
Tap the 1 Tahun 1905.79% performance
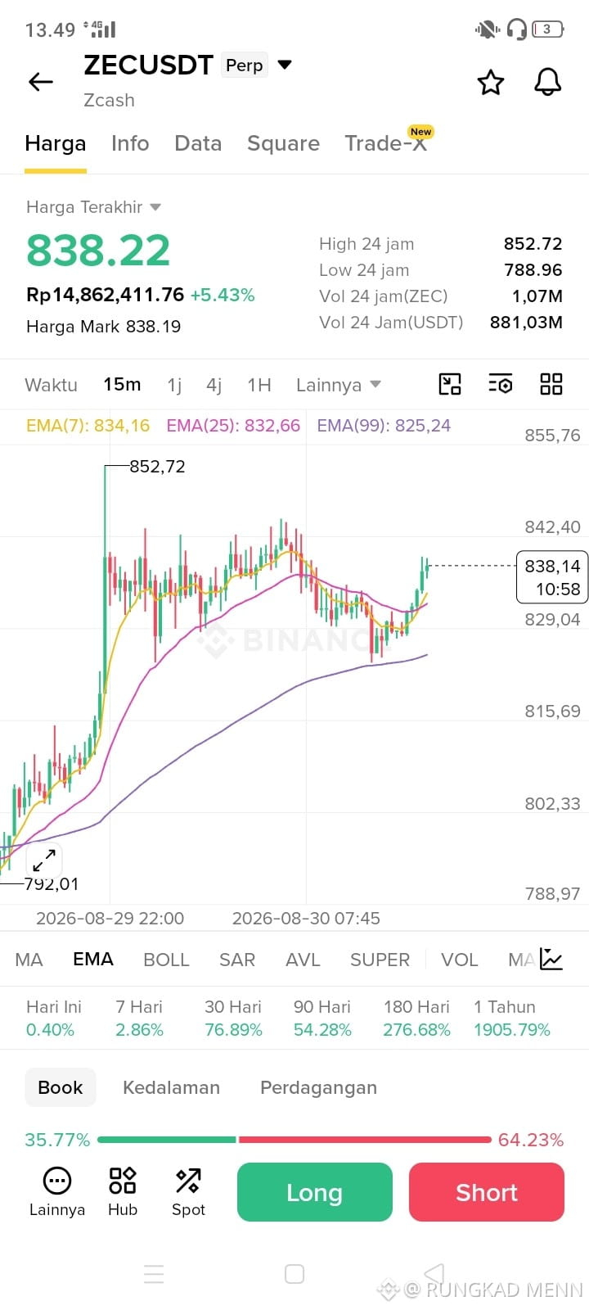point(512,1019)
